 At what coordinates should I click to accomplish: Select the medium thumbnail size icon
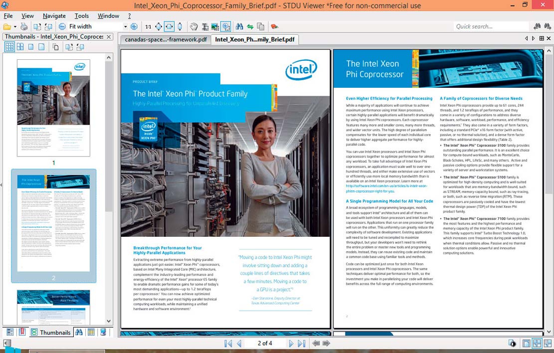click(x=31, y=47)
